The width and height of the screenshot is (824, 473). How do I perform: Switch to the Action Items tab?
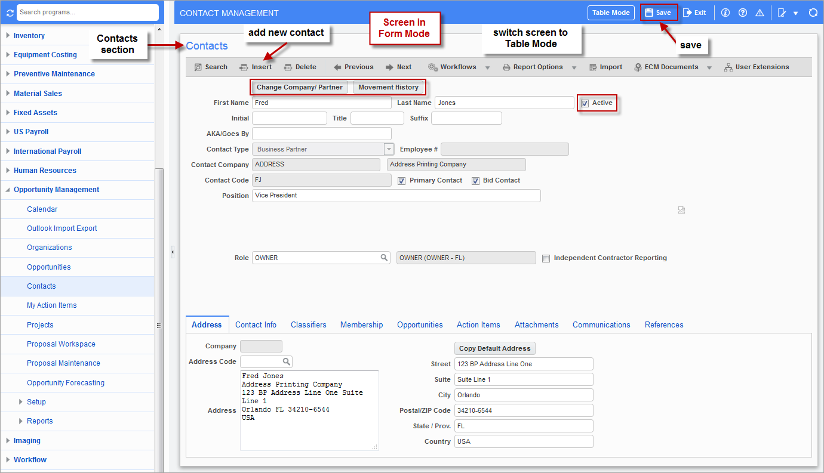coord(478,325)
